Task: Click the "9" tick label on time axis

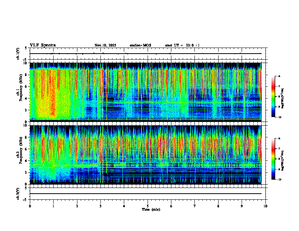Action: pos(242,206)
